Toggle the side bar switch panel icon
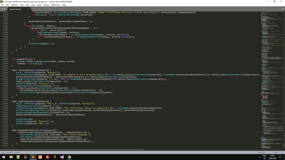Screen dimensions: 285x160 click(x=3, y=152)
